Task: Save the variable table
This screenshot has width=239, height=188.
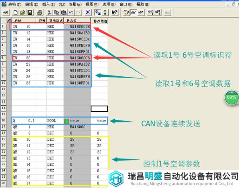Action: tap(30, 12)
